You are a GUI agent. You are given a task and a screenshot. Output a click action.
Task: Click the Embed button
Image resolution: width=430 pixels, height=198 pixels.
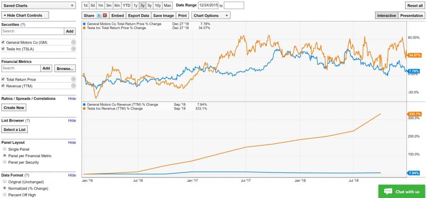pyautogui.click(x=118, y=16)
